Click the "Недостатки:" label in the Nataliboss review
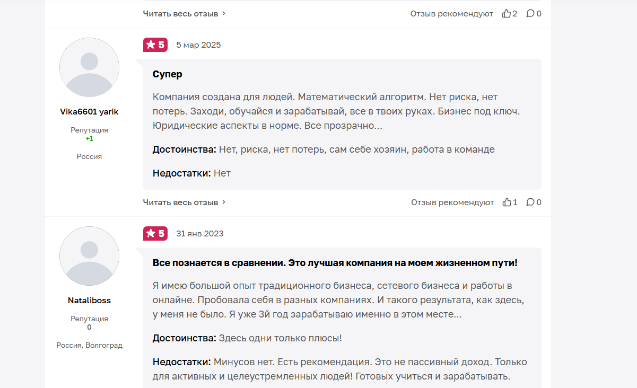Viewport: 637px width, 388px height. (182, 362)
